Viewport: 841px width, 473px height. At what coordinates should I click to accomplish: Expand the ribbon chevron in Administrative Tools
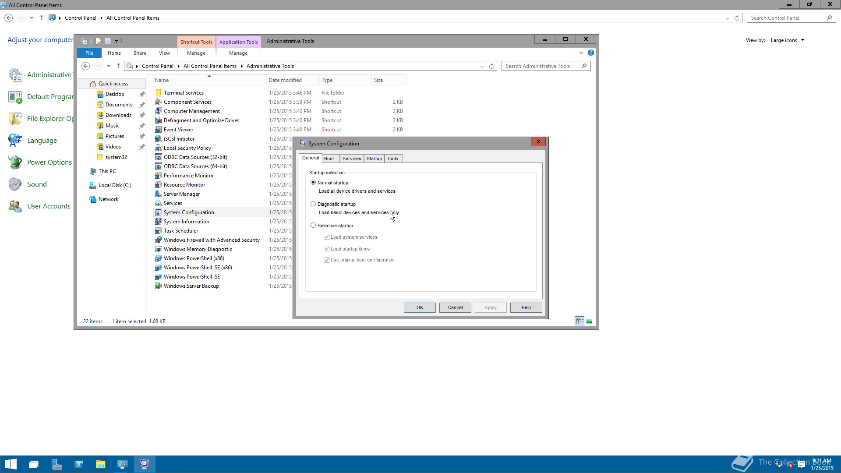[x=581, y=53]
